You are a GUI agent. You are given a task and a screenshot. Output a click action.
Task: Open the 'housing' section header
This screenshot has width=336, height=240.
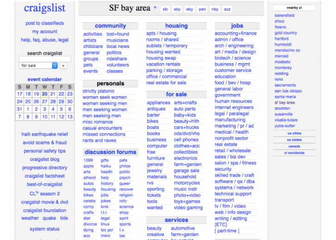point(176,26)
